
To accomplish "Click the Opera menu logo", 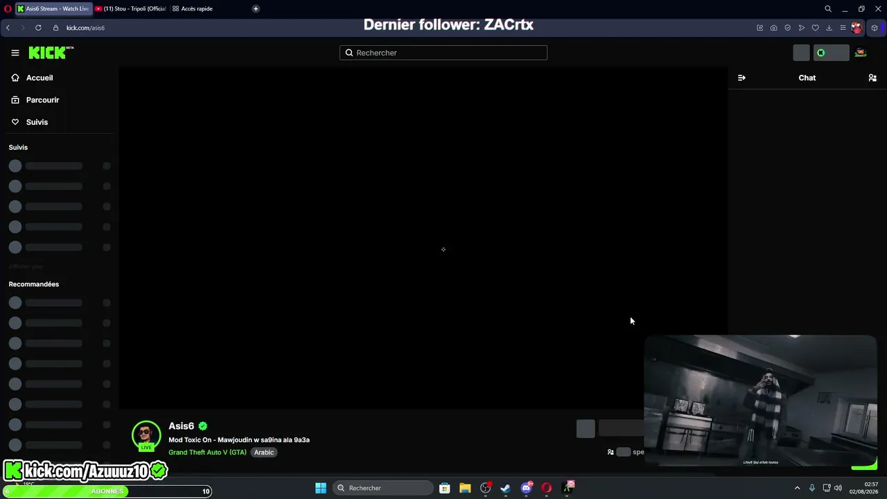I will point(6,9).
